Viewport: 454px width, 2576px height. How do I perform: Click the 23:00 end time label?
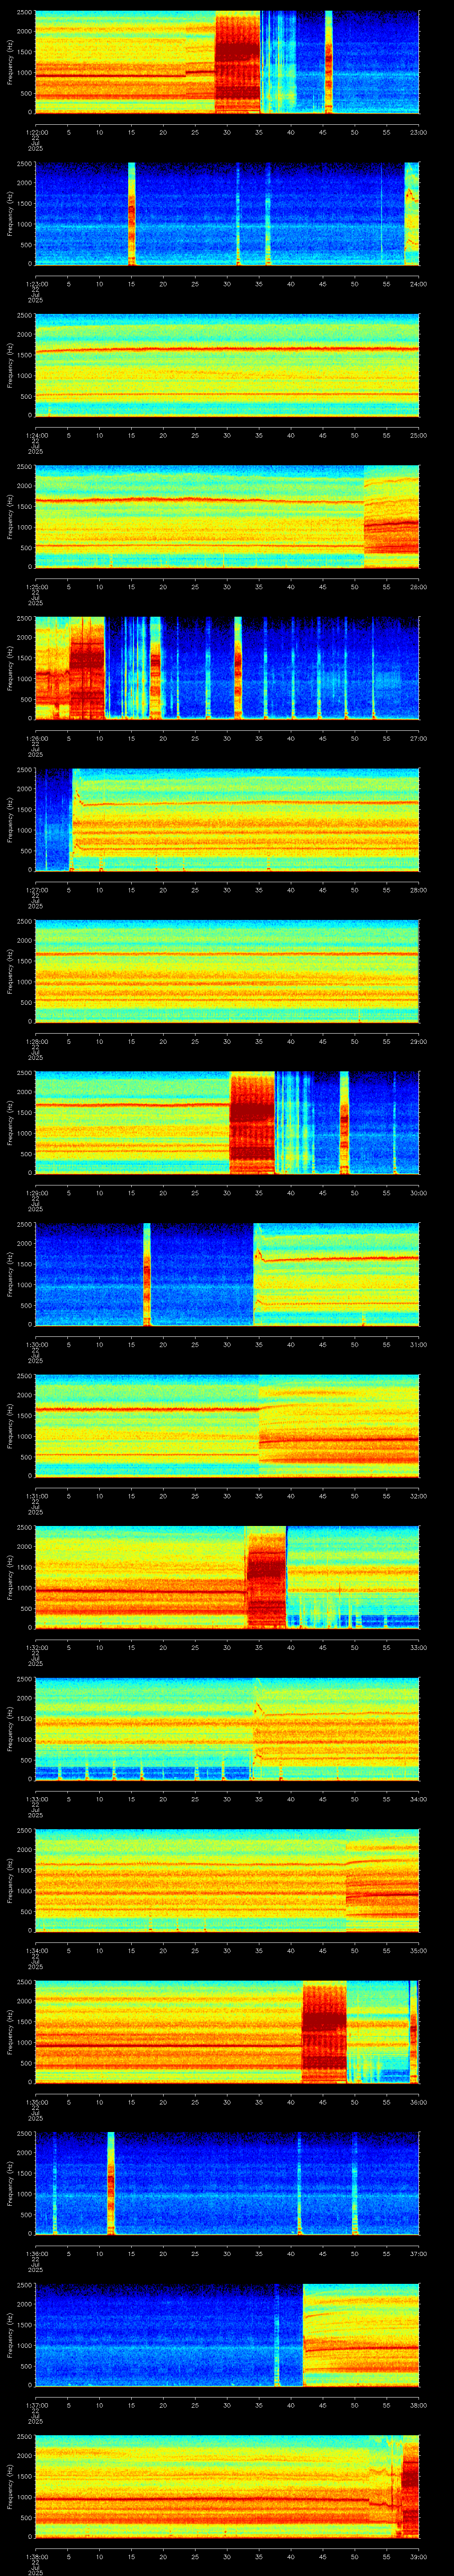(418, 132)
